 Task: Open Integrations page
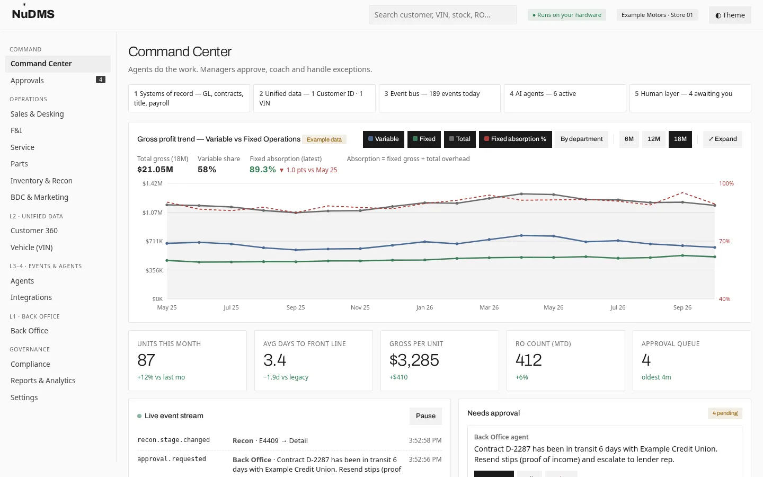[58, 297]
